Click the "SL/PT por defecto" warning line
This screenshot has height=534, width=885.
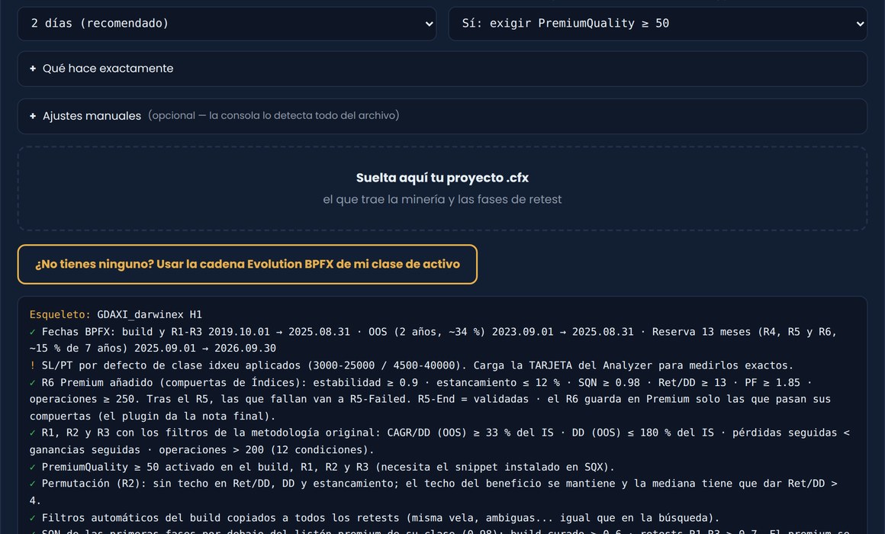point(411,365)
